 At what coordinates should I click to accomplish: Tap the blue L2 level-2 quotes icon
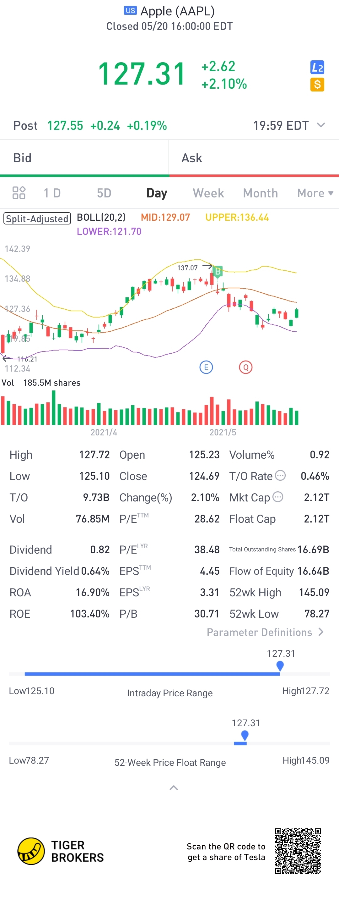tap(317, 67)
